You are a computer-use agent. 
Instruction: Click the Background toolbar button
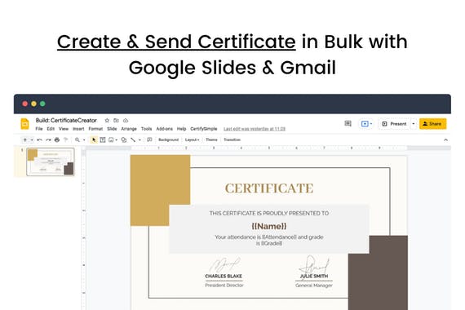168,139
